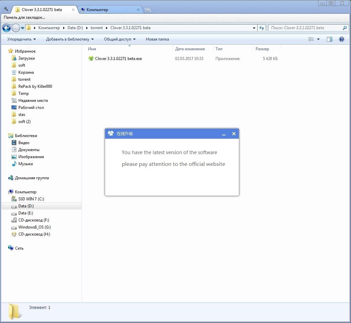Open the Data (D:) drive in the sidebar
The image size is (351, 323).
(x=26, y=206)
